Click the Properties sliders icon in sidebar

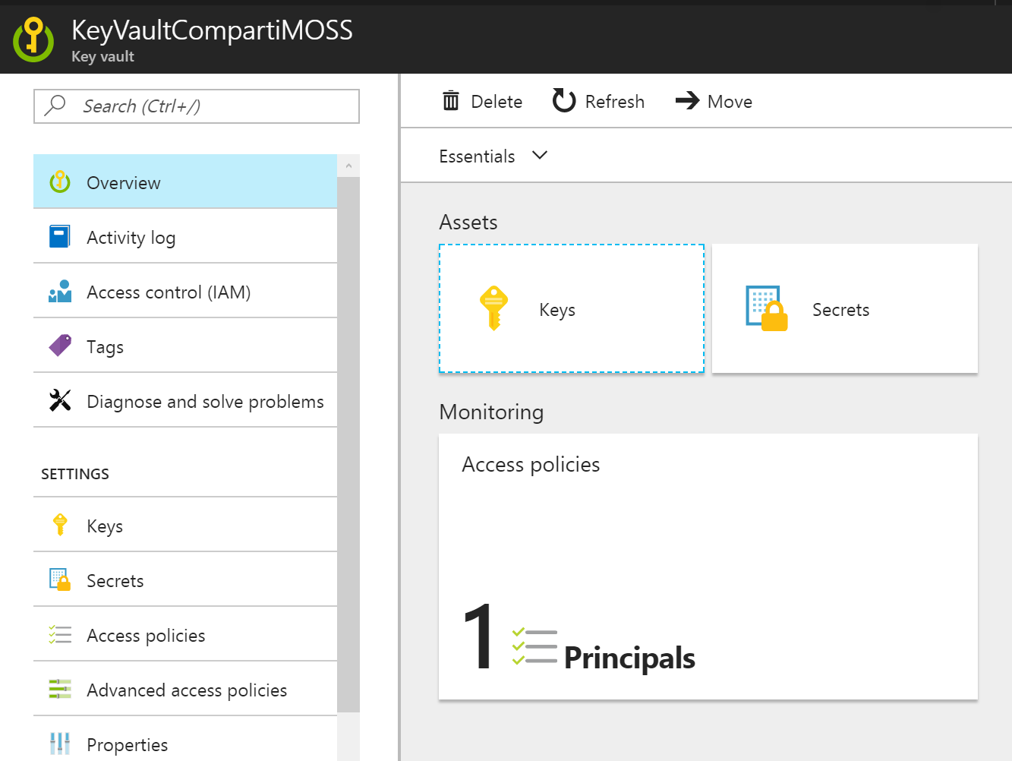(59, 744)
